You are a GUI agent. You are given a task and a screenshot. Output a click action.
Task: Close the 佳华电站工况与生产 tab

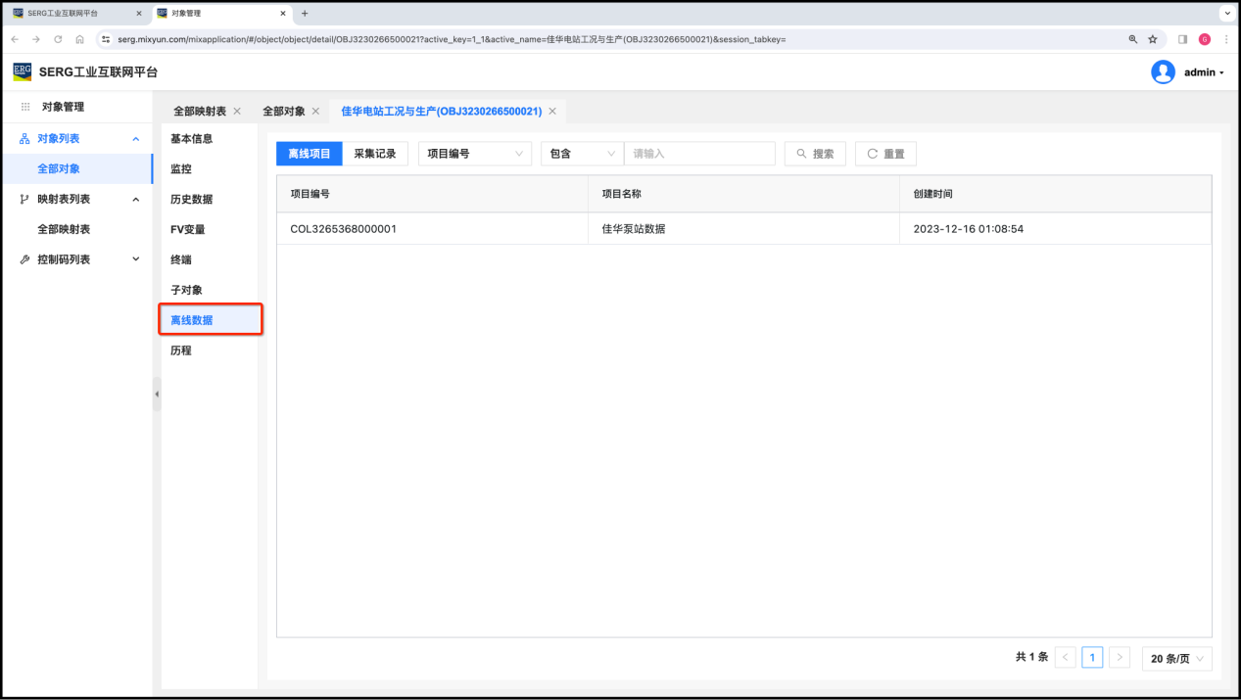[552, 112]
